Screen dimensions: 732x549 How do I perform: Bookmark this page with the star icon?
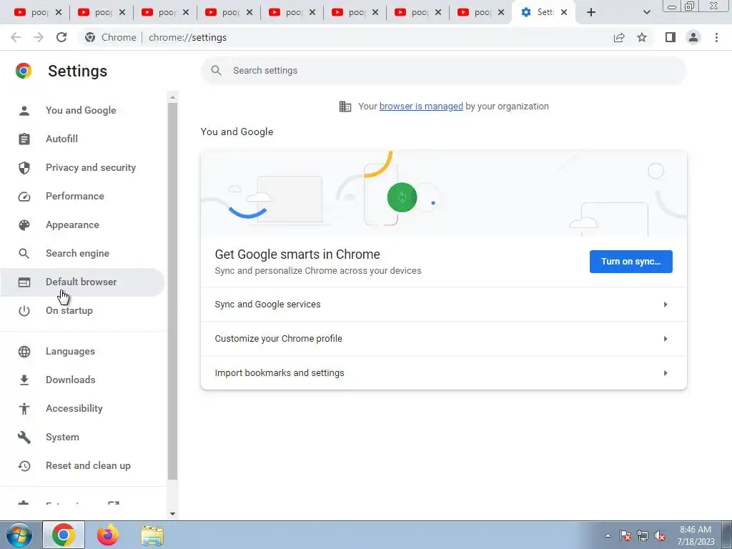point(642,37)
